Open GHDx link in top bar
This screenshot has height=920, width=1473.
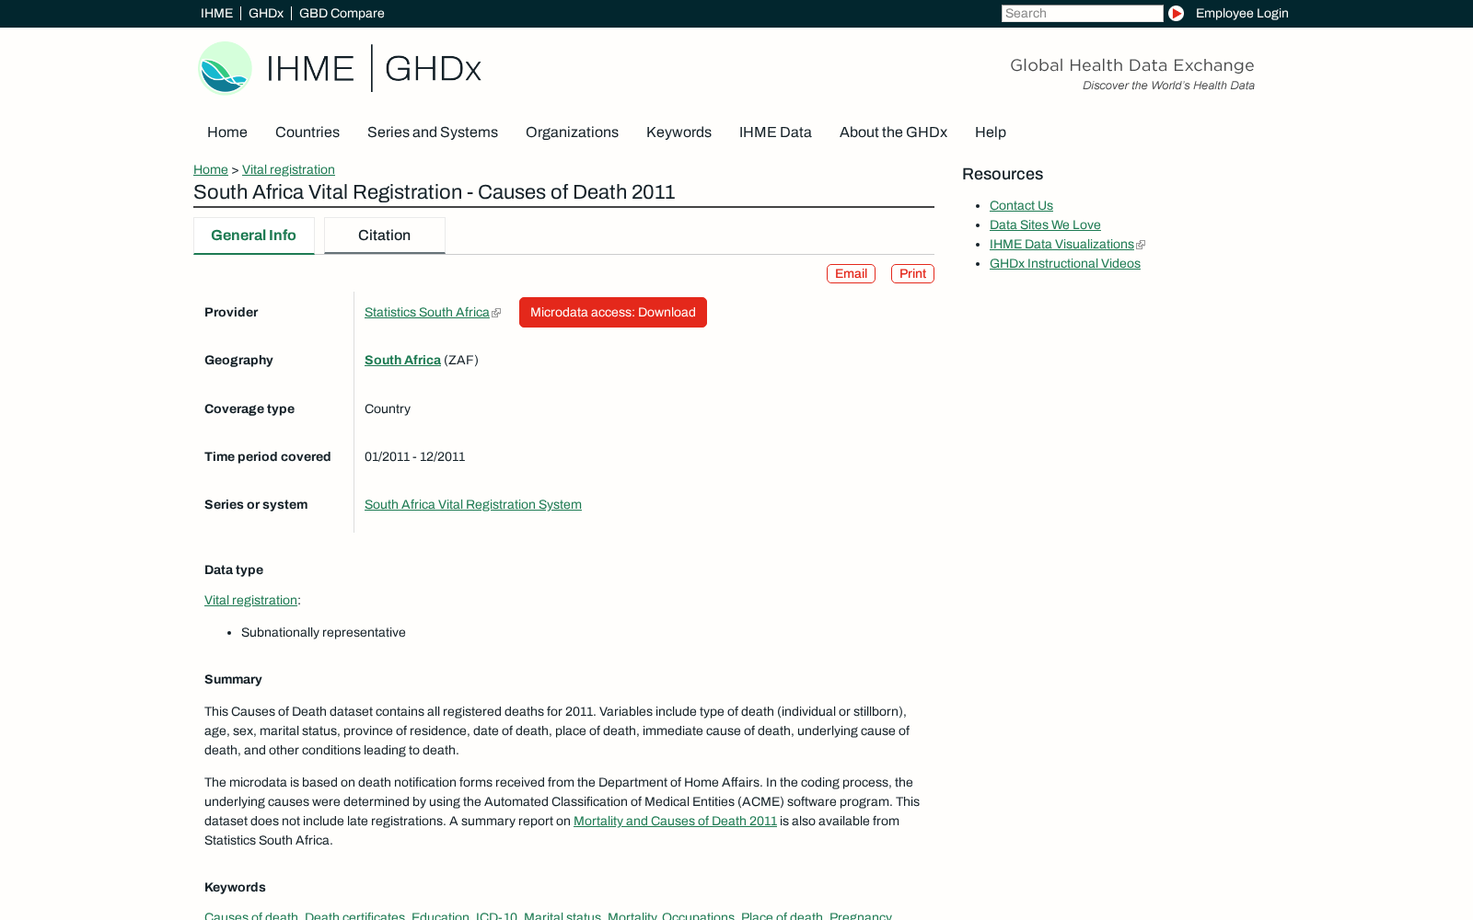click(x=265, y=13)
